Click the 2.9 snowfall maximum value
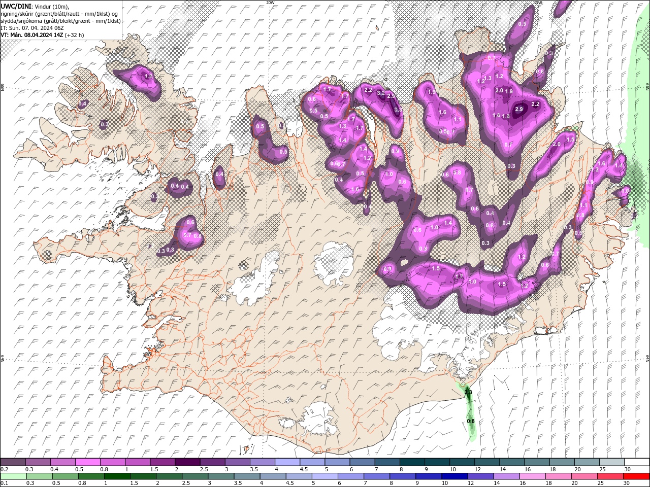This screenshot has height=487, width=650. [x=519, y=109]
